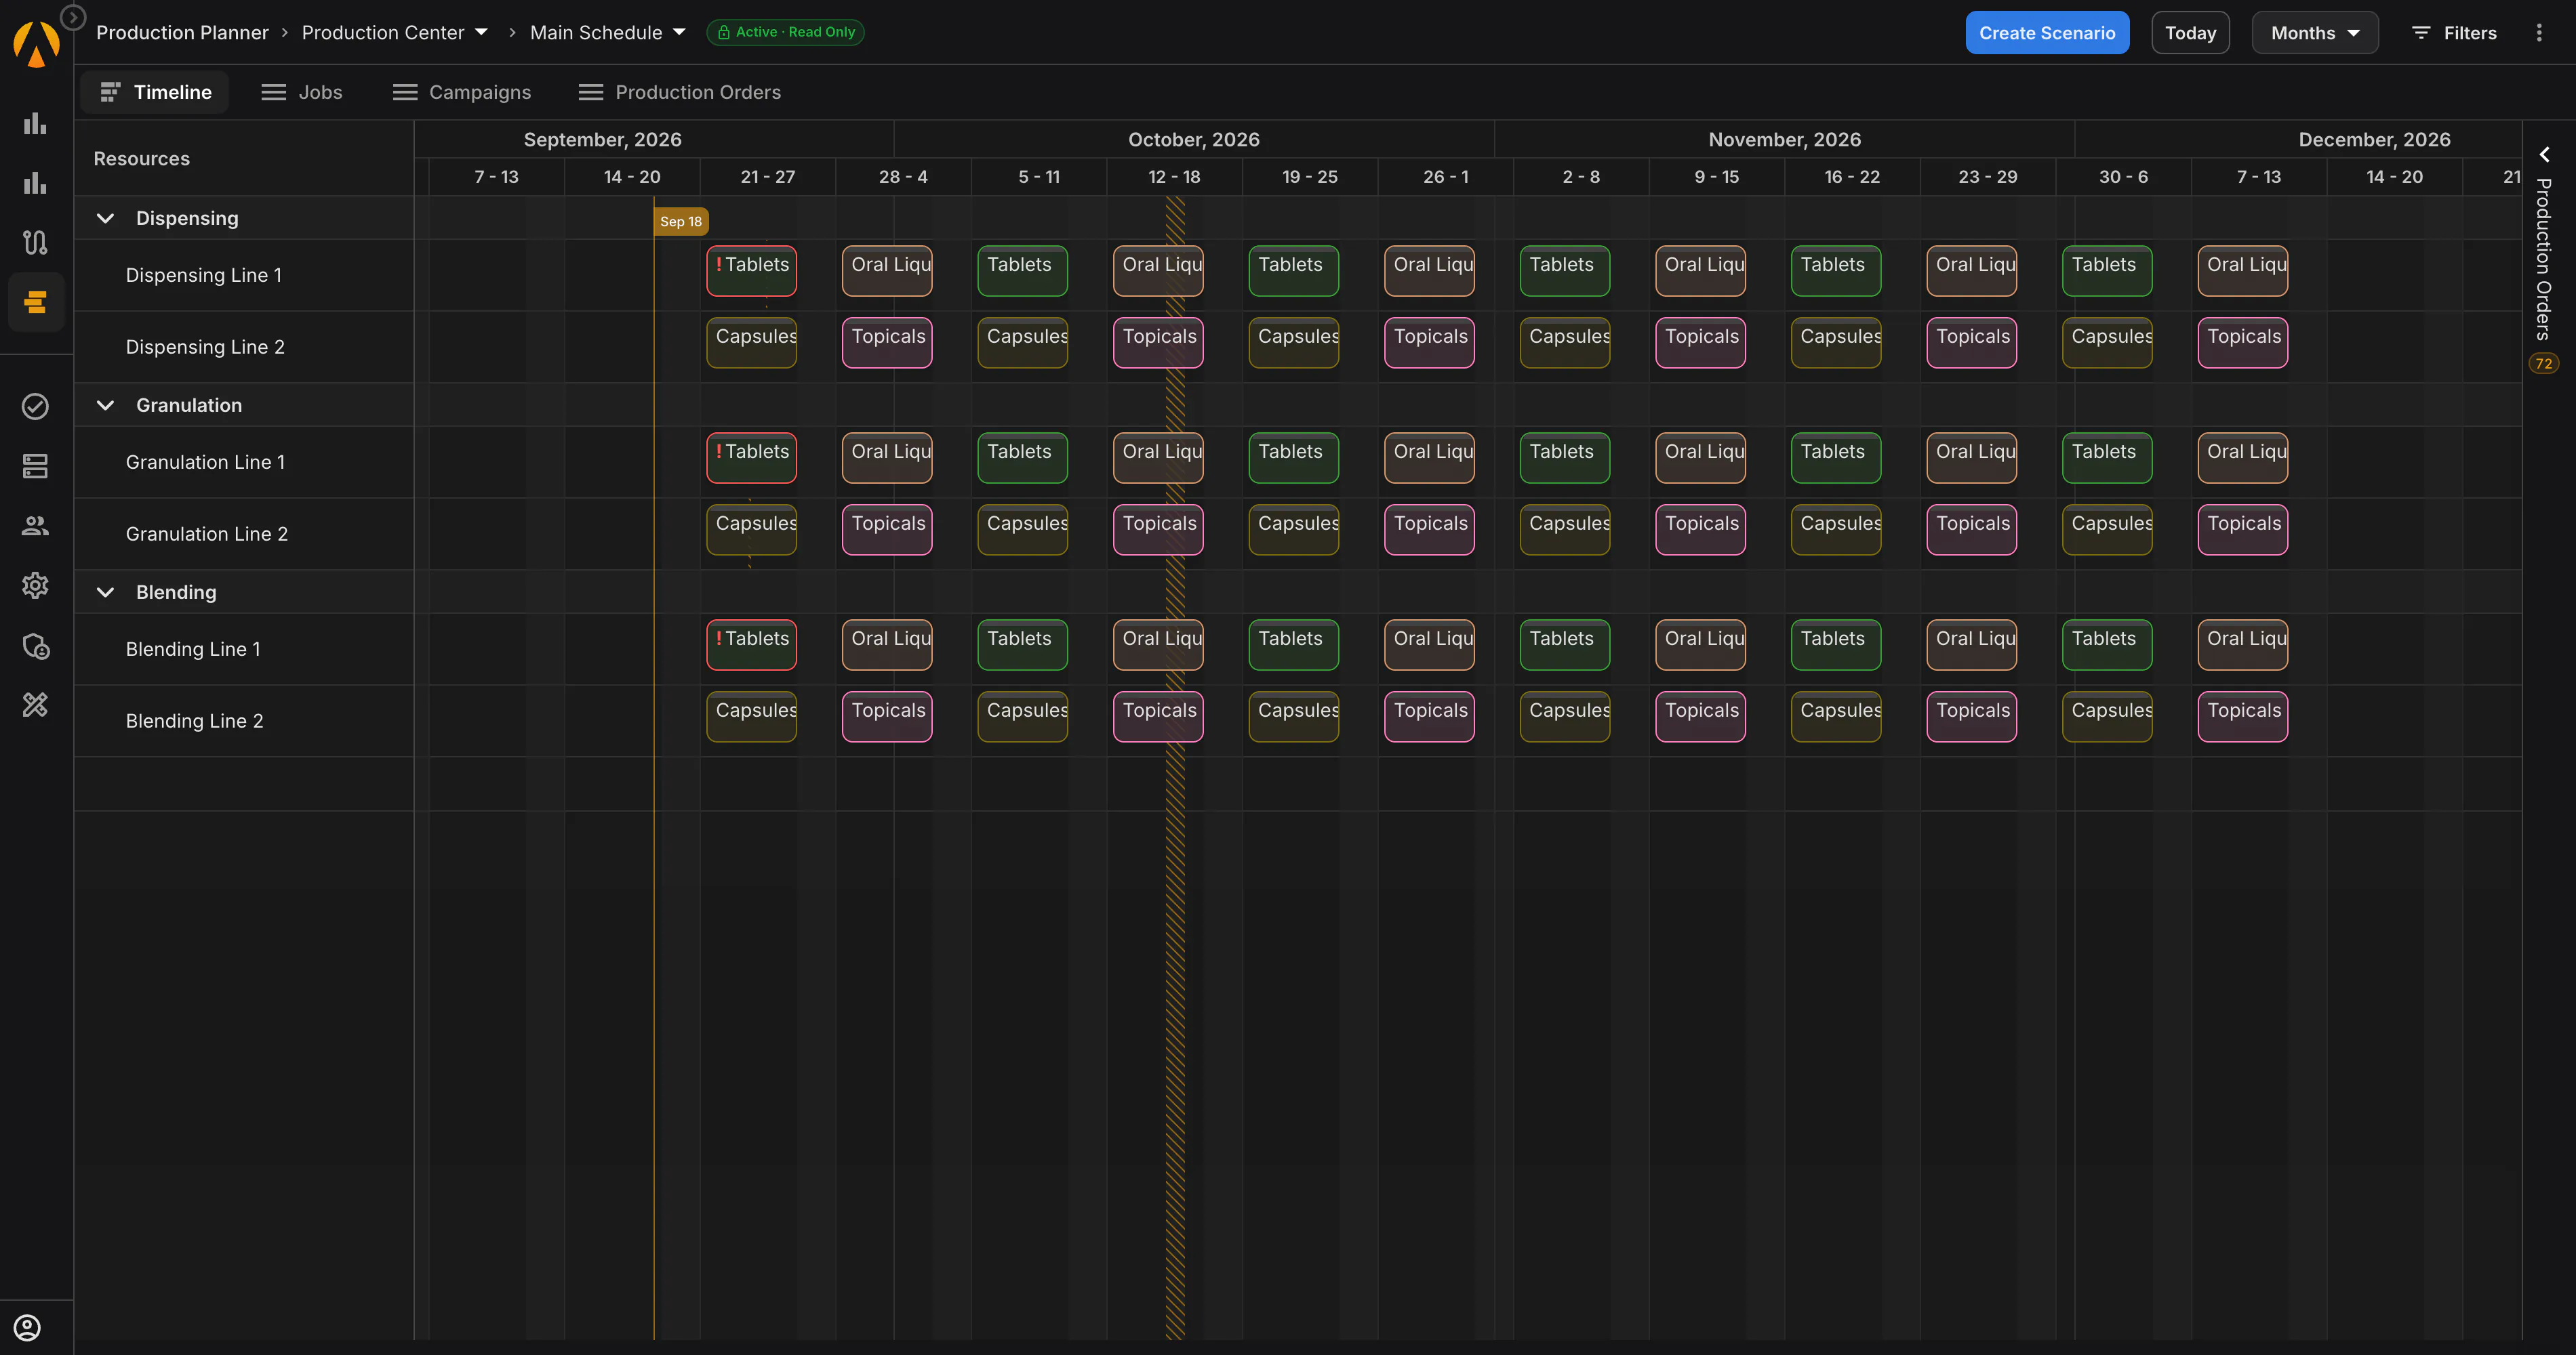This screenshot has width=2576, height=1355.
Task: Select Blending Line 2 resource row
Action: (x=244, y=720)
